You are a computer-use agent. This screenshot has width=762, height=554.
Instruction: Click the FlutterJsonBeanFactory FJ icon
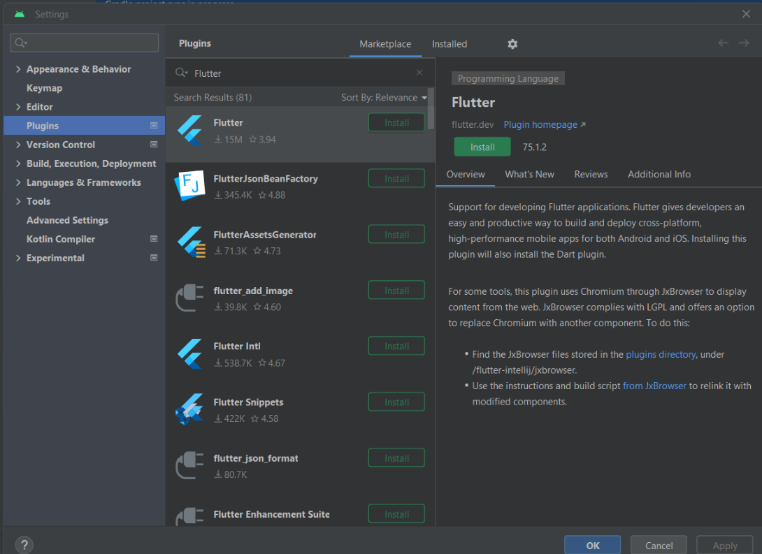point(189,185)
